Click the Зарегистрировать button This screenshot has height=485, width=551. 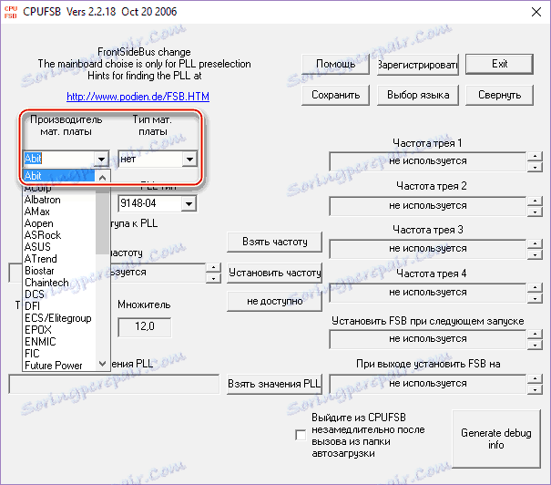point(418,65)
